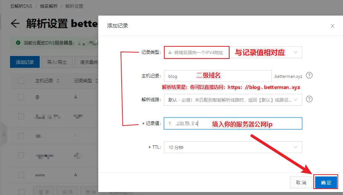343x195 pixels.
Task: Click the 暂停 bulk action button
Action: coord(44,191)
